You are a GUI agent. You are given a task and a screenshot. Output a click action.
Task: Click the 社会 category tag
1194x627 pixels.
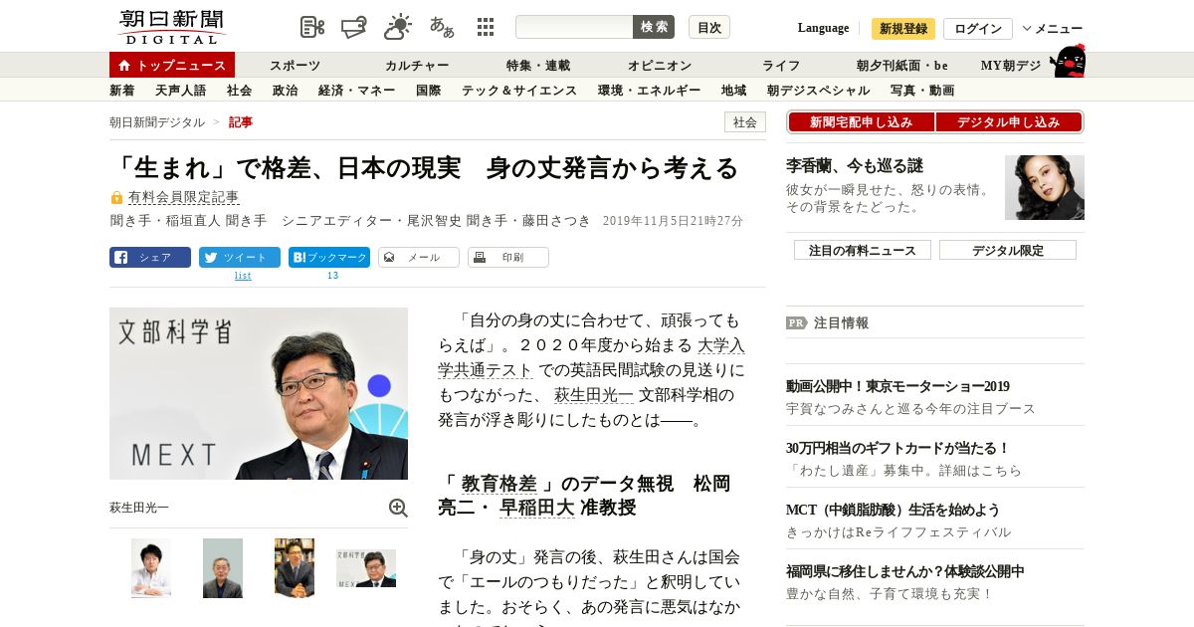pyautogui.click(x=745, y=122)
